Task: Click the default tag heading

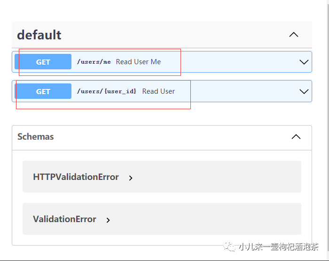Action: (39, 35)
